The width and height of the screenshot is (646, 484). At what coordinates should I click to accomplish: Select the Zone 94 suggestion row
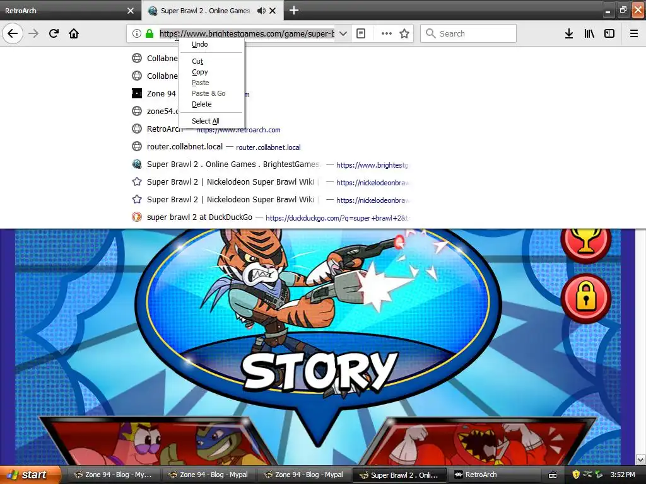[270, 94]
